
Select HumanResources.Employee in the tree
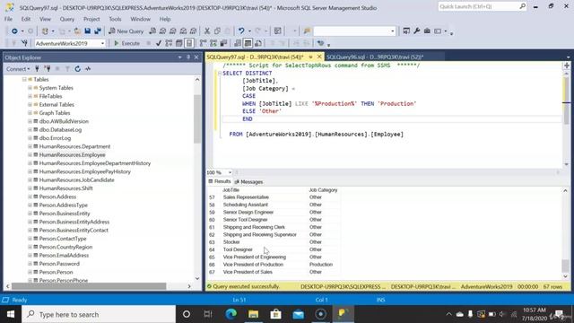click(x=72, y=155)
